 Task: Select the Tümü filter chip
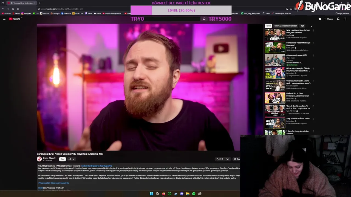click(268, 26)
